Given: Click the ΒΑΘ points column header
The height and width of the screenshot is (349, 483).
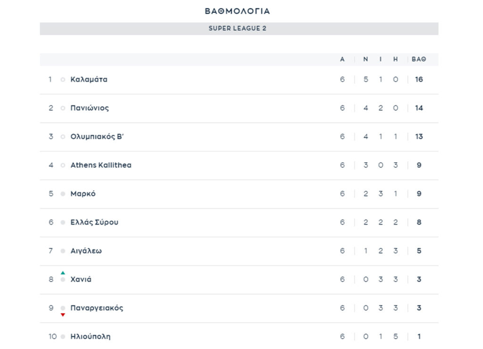Looking at the screenshot, I should coord(419,59).
